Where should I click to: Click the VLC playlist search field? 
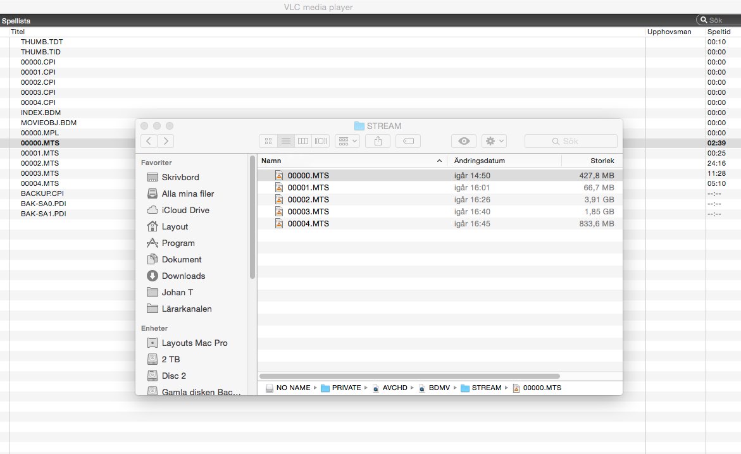[x=721, y=20]
